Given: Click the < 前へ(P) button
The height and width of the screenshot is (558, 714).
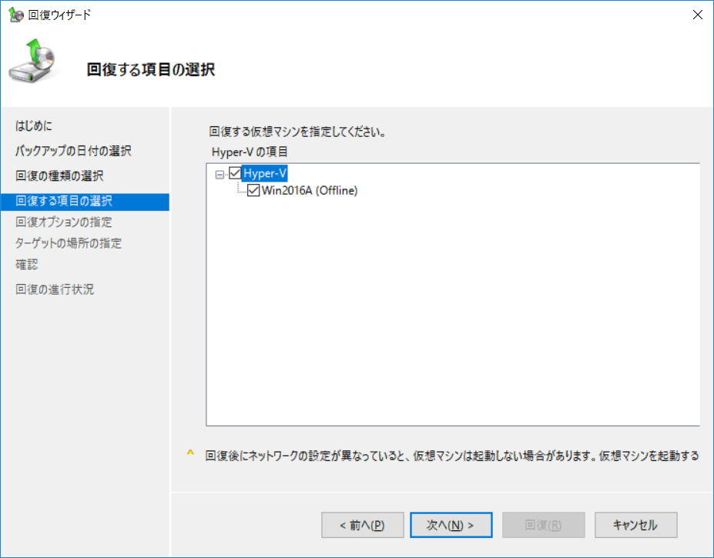Looking at the screenshot, I should [x=363, y=525].
